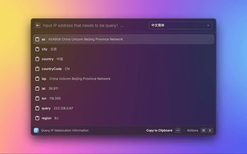Click the back arrow button

[38, 25]
